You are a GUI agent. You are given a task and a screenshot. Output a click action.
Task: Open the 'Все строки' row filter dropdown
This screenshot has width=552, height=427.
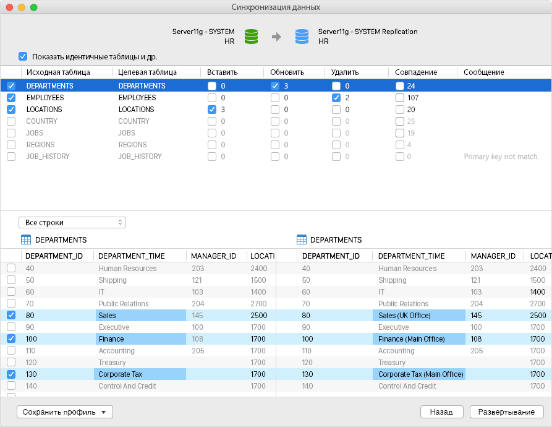pos(72,222)
